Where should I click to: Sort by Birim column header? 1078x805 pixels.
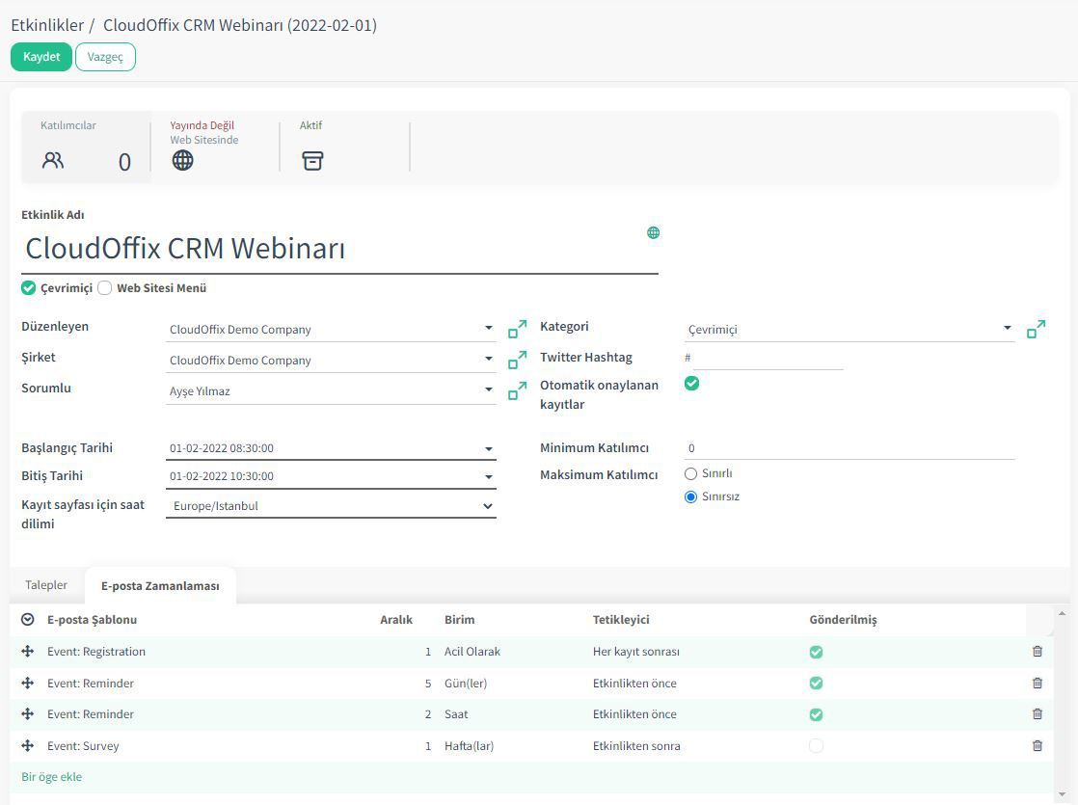(459, 619)
